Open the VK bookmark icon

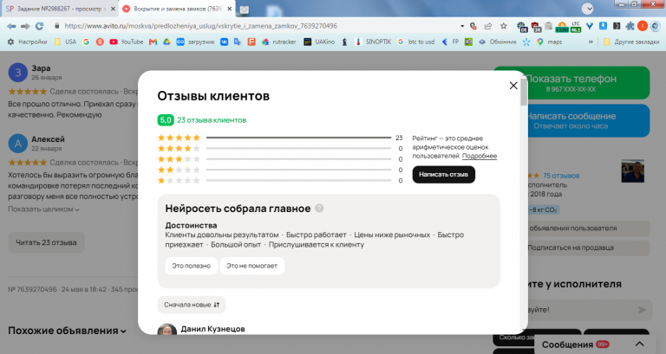tap(224, 42)
